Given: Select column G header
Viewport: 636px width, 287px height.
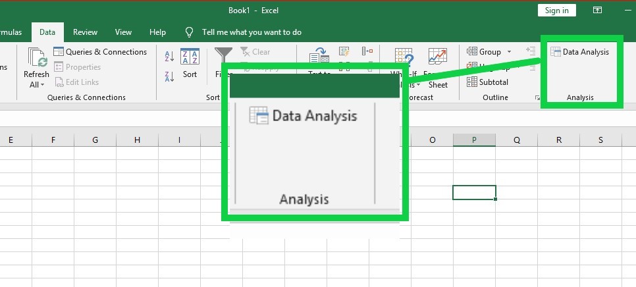Looking at the screenshot, I should [x=95, y=140].
